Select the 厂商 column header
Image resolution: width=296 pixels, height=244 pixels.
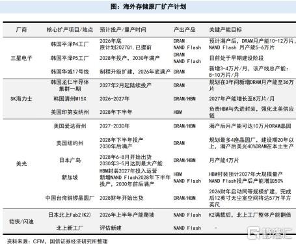(x=21, y=30)
